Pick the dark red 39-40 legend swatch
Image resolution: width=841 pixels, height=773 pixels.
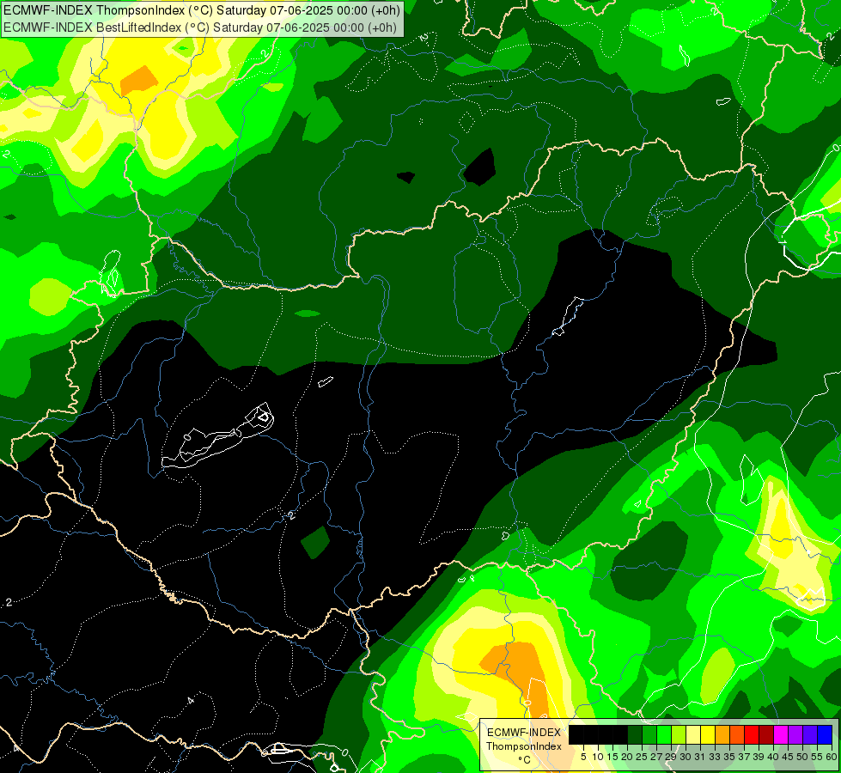click(x=766, y=734)
